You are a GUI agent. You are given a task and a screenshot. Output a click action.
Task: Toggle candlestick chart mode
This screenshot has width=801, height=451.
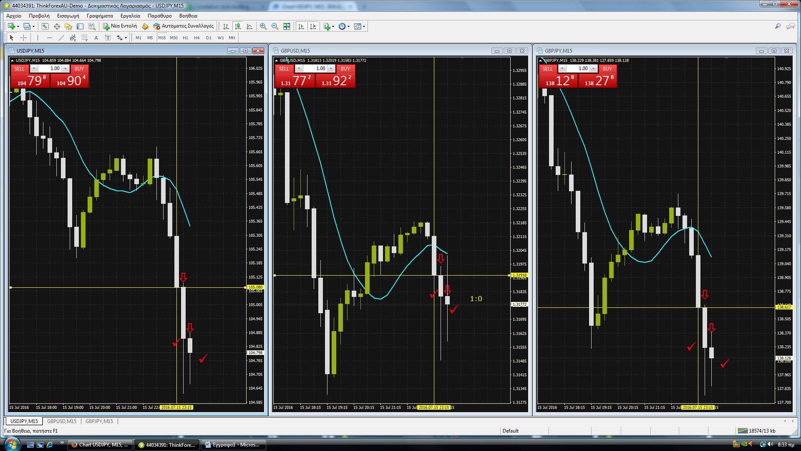238,26
